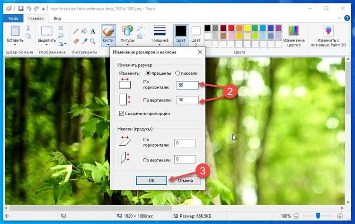Click the skew horizontal degrees field
This screenshot has height=224, width=355.
pos(185,143)
